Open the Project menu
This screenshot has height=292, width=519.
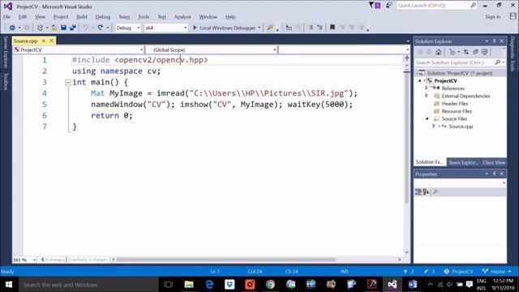tap(61, 17)
